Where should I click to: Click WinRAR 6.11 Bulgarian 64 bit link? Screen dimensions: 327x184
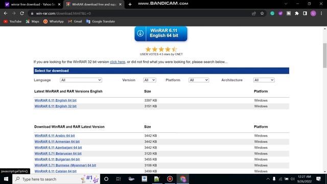(x=57, y=159)
